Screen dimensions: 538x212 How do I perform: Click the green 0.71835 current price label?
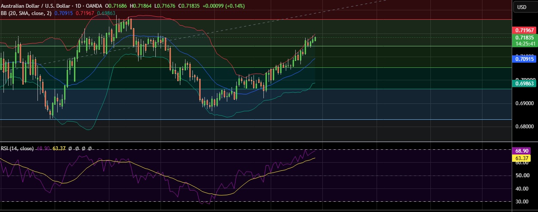pyautogui.click(x=524, y=38)
